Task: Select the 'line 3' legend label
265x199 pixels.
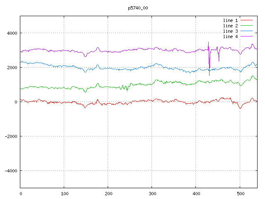Action: click(230, 31)
